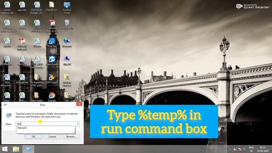Select the vendor creation.xlsx desktop file
Screen dimensions: 272x153
point(7,8)
